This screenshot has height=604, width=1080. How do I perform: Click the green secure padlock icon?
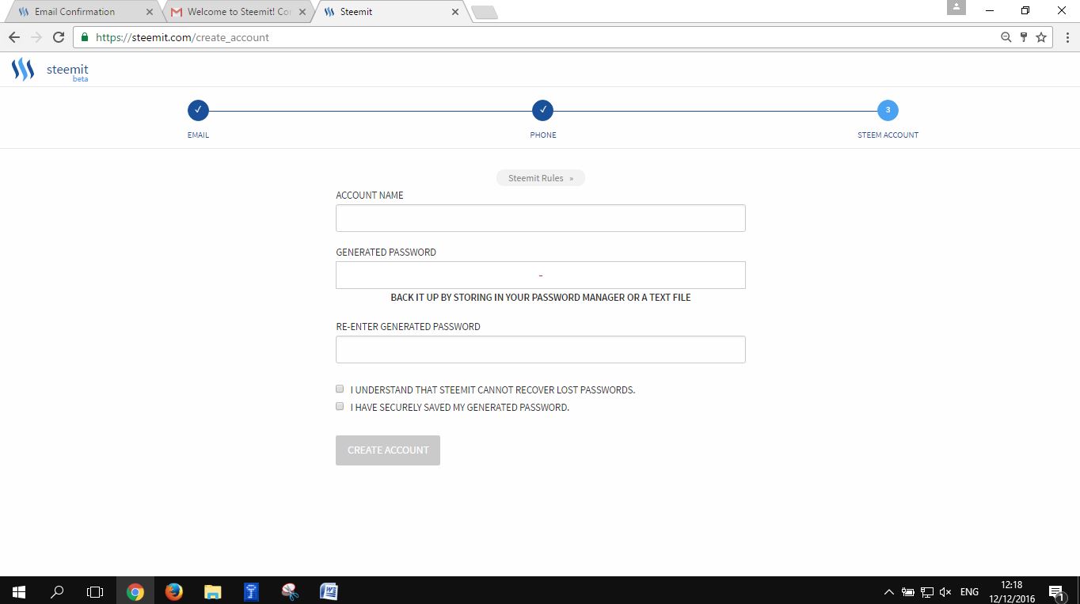[x=85, y=37]
